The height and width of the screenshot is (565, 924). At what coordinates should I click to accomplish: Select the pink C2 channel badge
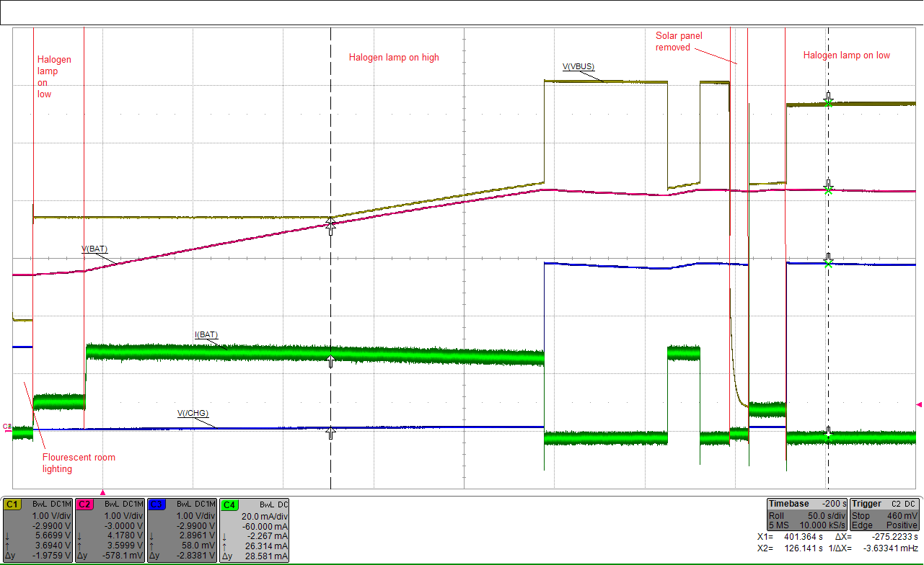pos(84,504)
